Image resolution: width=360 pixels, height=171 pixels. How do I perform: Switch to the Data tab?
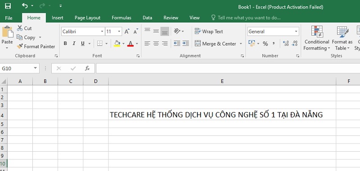pyautogui.click(x=148, y=18)
